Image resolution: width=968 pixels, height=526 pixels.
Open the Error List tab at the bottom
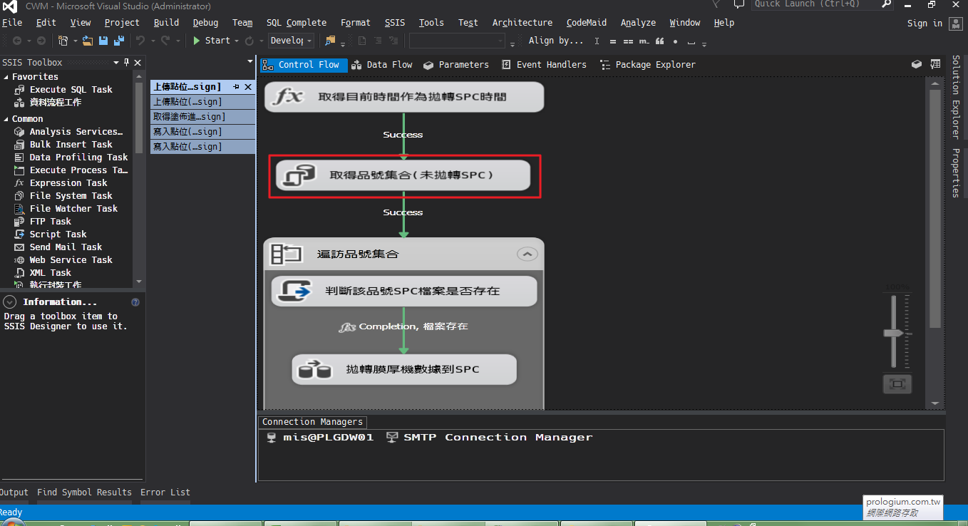point(165,493)
